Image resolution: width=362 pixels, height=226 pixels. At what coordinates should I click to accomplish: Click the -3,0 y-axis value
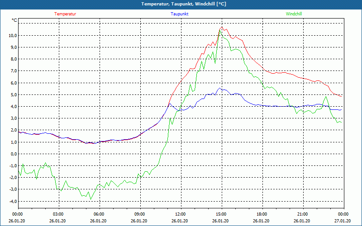[x=13, y=189]
